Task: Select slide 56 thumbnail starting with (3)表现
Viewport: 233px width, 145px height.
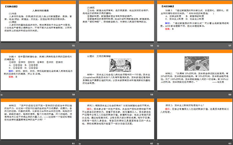Action: coord(116,22)
